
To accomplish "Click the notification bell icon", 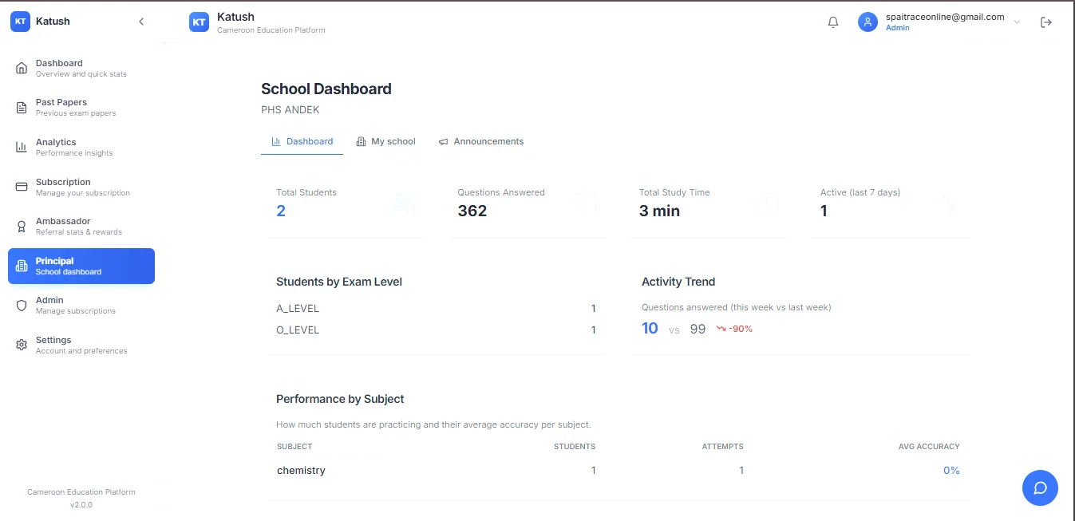I will [x=833, y=22].
